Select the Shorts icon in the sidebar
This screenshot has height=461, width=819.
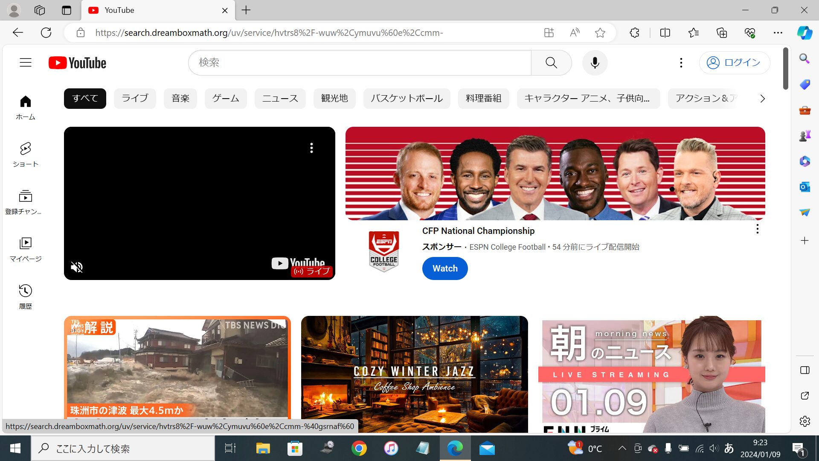coord(25,149)
